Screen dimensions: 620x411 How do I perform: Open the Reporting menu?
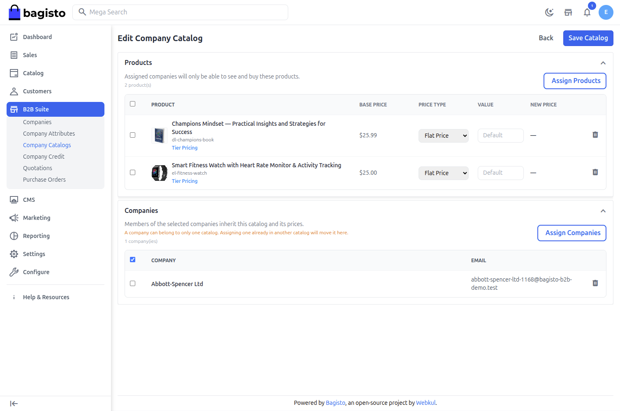56,236
